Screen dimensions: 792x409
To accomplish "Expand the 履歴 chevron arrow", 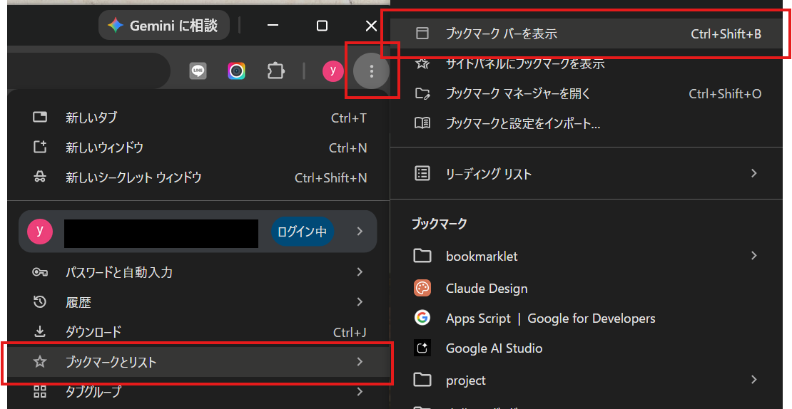I will (x=360, y=302).
